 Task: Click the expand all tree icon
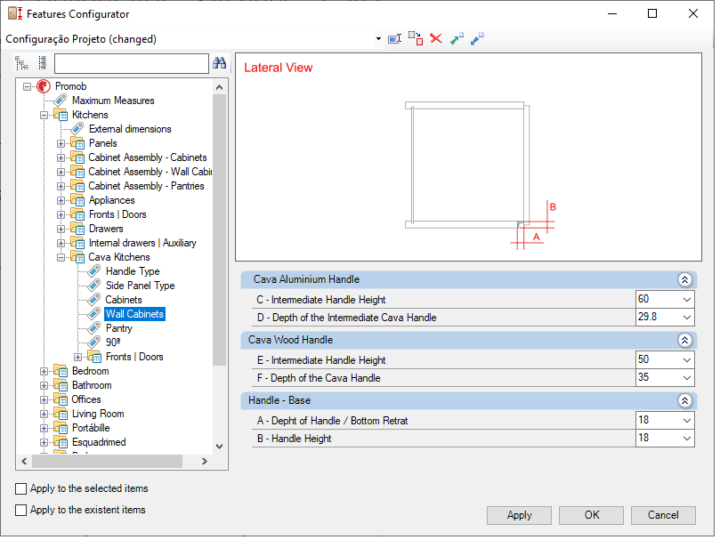coord(21,63)
